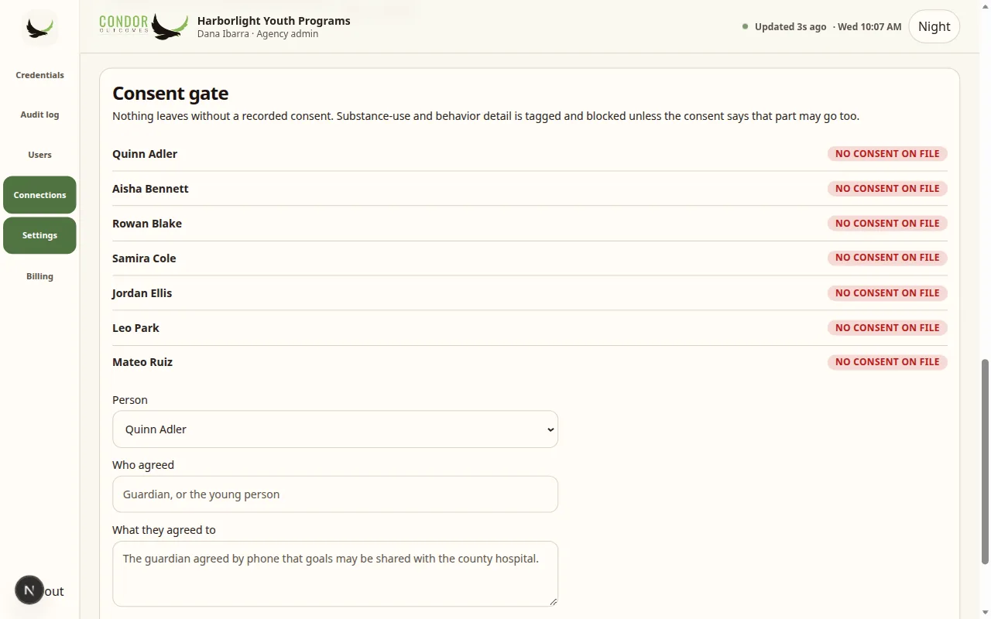Viewport: 991px width, 619px height.
Task: Open the Audit log section
Action: (39, 115)
